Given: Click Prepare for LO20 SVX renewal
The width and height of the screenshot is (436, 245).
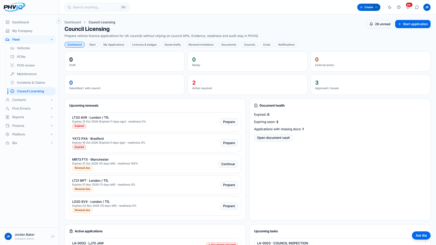Looking at the screenshot, I should [x=229, y=206].
